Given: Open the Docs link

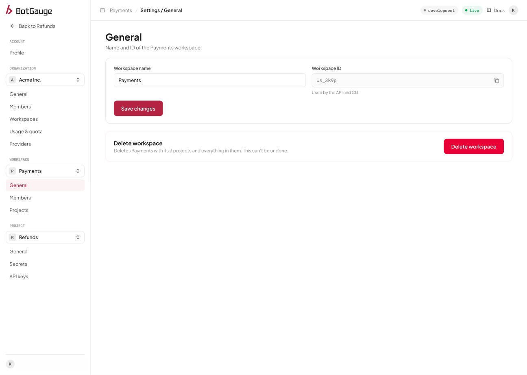Looking at the screenshot, I should [496, 10].
